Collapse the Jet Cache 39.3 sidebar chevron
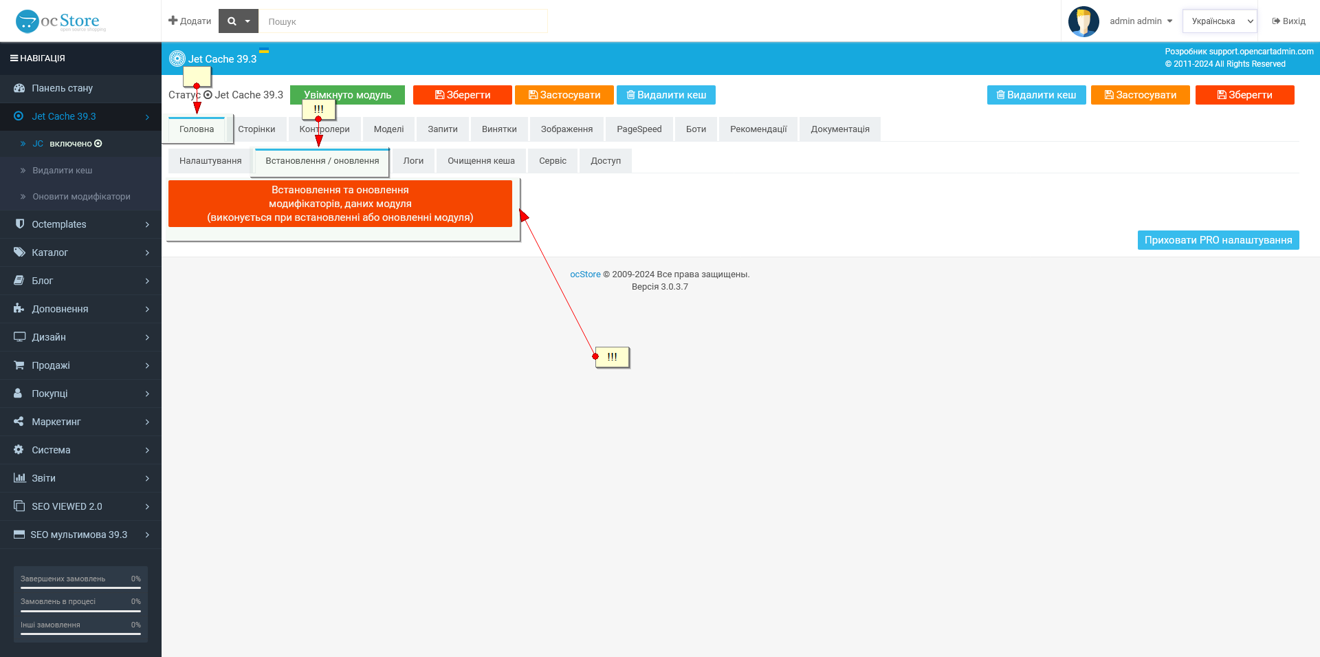 click(147, 117)
